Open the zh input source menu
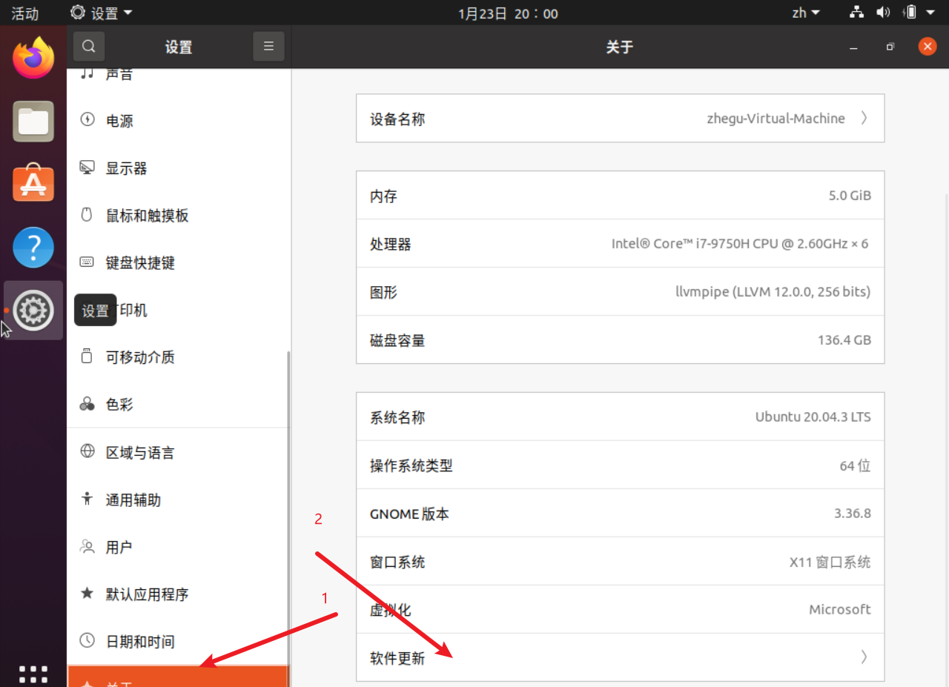 pos(806,13)
